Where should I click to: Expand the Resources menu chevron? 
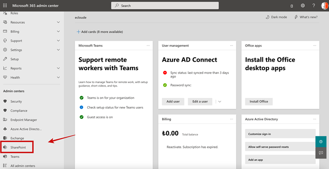(x=58, y=22)
